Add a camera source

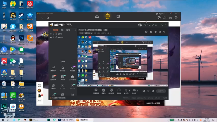click(x=103, y=91)
